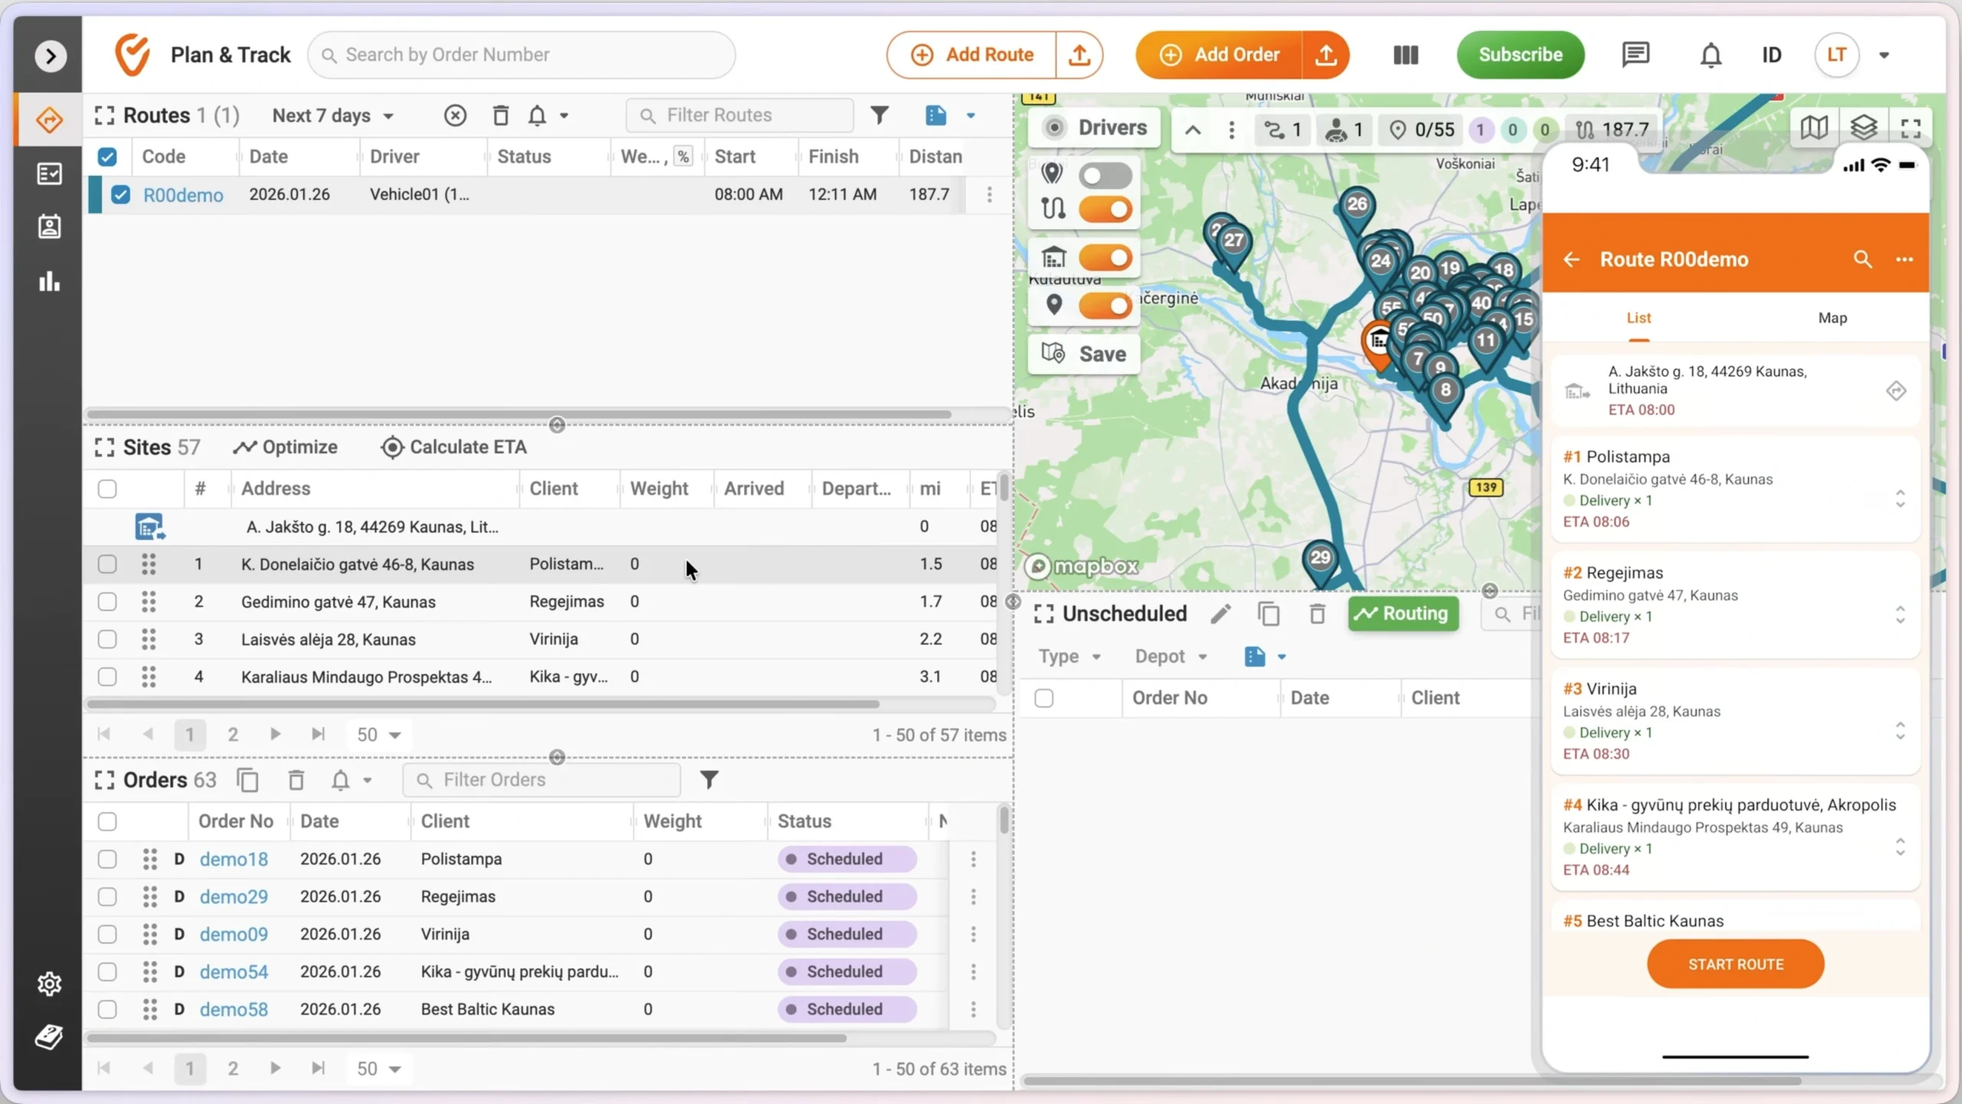This screenshot has height=1104, width=1962.
Task: Check the demo18 order checkbox
Action: pos(107,859)
